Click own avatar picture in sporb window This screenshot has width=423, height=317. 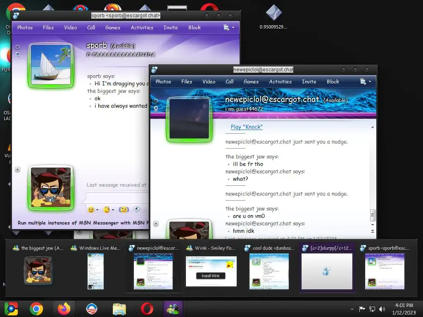(x=51, y=187)
